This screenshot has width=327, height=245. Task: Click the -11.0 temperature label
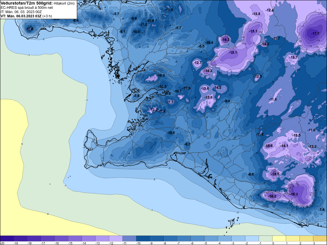(143, 25)
